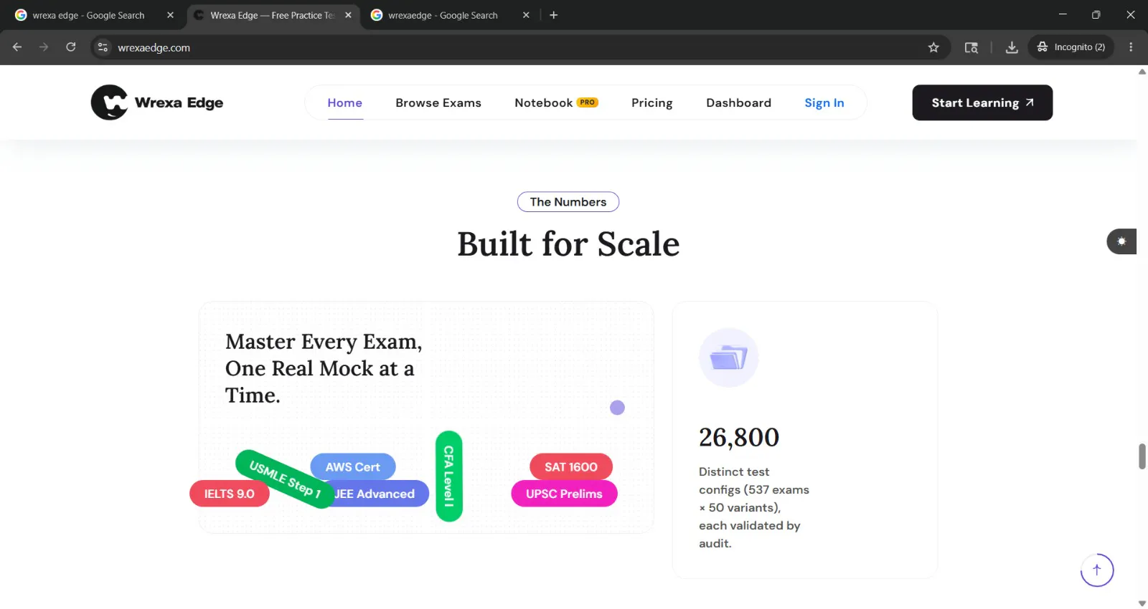
Task: Click the SAT 1600 tag
Action: [571, 467]
